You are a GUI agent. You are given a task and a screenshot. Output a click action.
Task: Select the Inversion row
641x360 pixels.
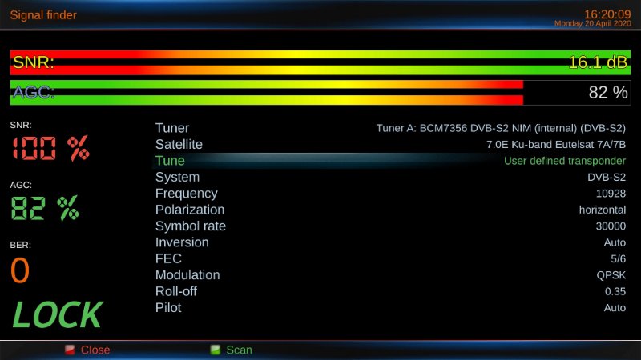(x=390, y=242)
